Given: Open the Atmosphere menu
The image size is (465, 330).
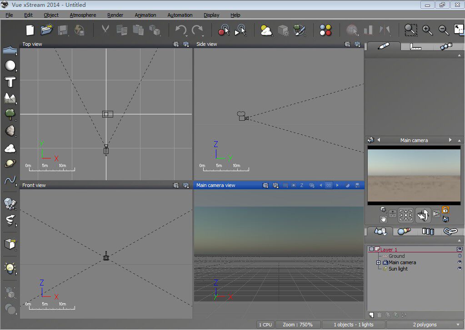Looking at the screenshot, I should (x=83, y=15).
